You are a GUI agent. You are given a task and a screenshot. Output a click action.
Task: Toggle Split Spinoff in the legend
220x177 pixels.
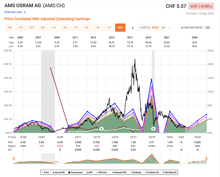[169, 173]
